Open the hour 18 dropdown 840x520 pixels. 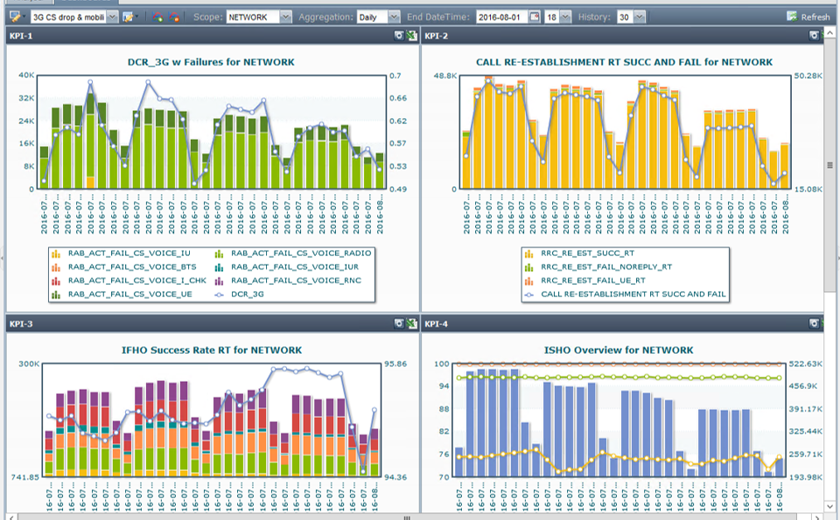click(x=564, y=17)
